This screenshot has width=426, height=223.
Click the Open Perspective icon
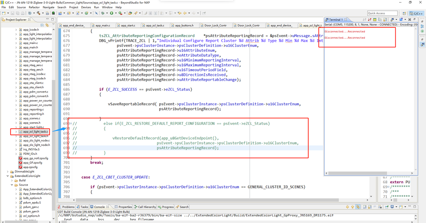click(404, 13)
